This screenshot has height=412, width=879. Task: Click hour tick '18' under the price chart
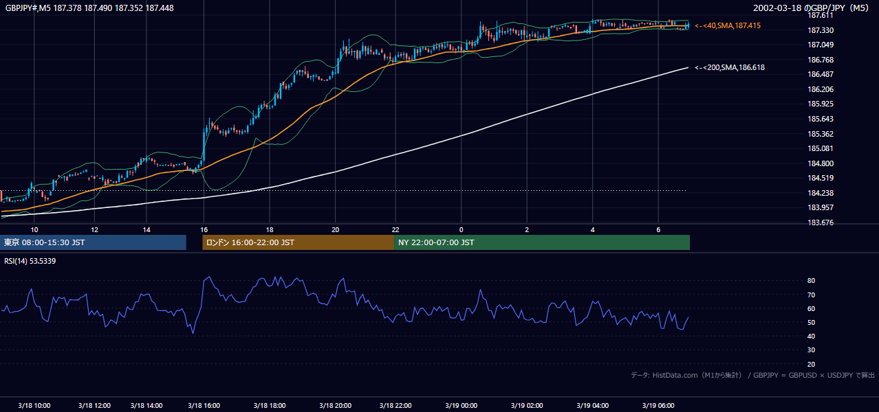click(x=270, y=229)
